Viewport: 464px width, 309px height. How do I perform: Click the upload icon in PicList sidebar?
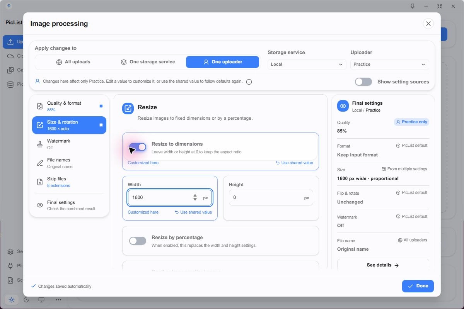pyautogui.click(x=10, y=42)
